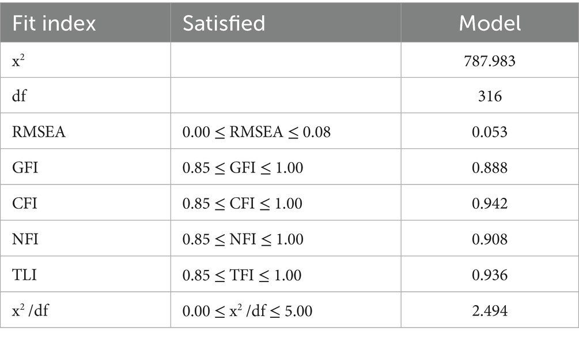The width and height of the screenshot is (579, 338).
Task: Select the df value 316
Action: [490, 96]
